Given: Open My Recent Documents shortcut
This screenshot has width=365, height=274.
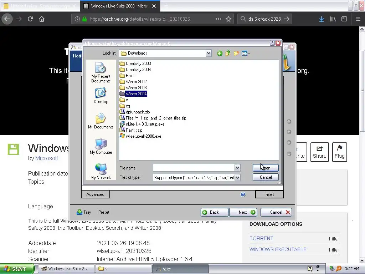Looking at the screenshot, I should coord(101,72).
